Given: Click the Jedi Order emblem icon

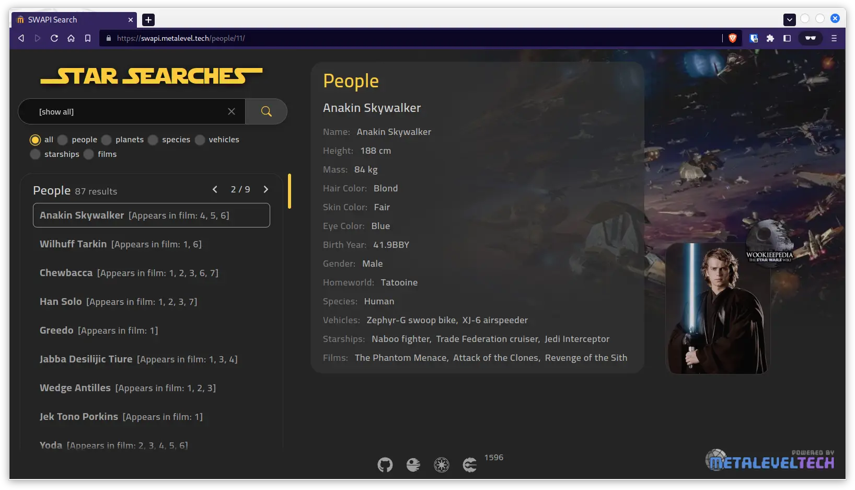Looking at the screenshot, I should pos(470,464).
